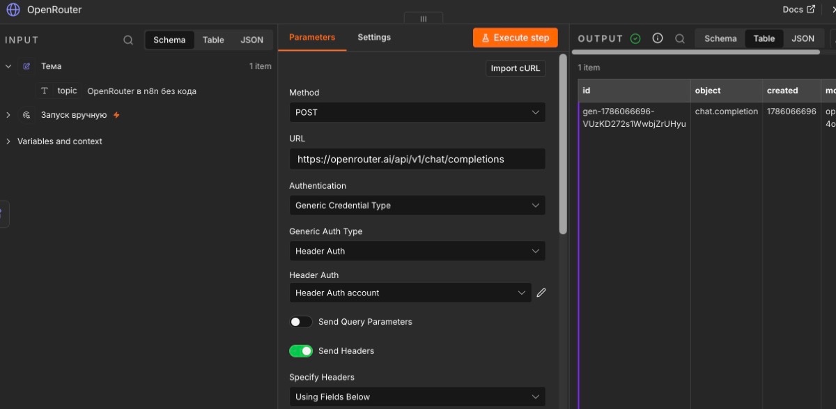Image resolution: width=836 pixels, height=409 pixels.
Task: Click the Тема node edit icon
Action: [26, 66]
